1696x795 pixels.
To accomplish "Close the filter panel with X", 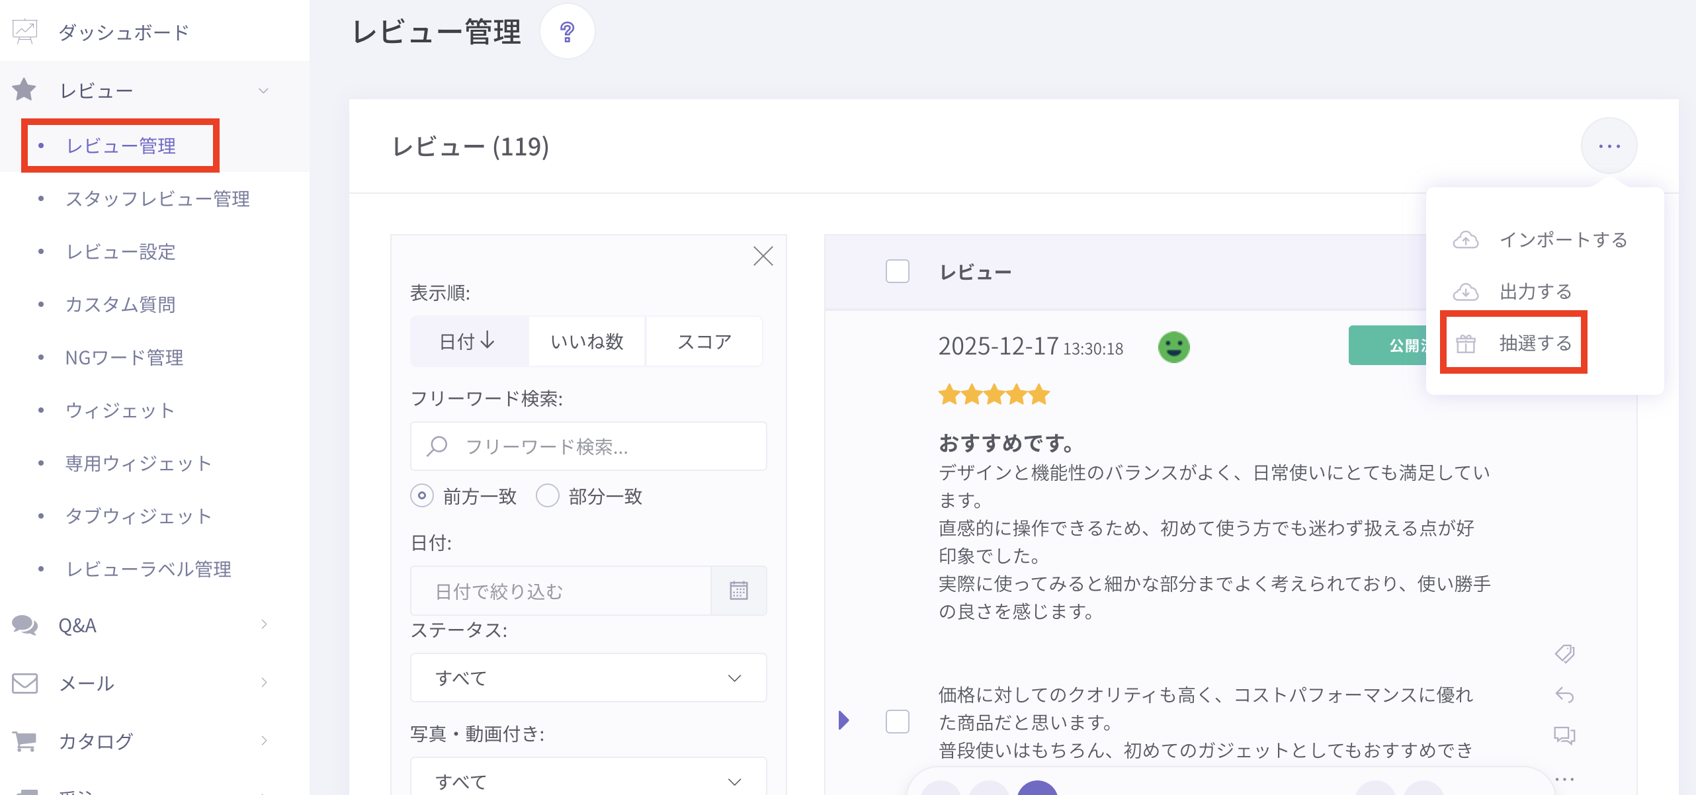I will [x=763, y=256].
